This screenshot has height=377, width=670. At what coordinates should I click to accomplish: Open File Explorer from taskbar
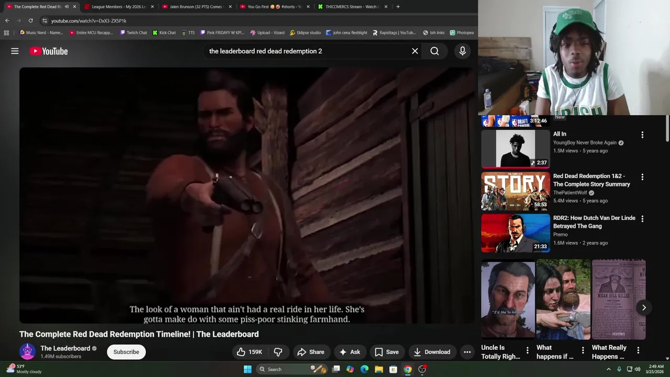tap(378, 369)
